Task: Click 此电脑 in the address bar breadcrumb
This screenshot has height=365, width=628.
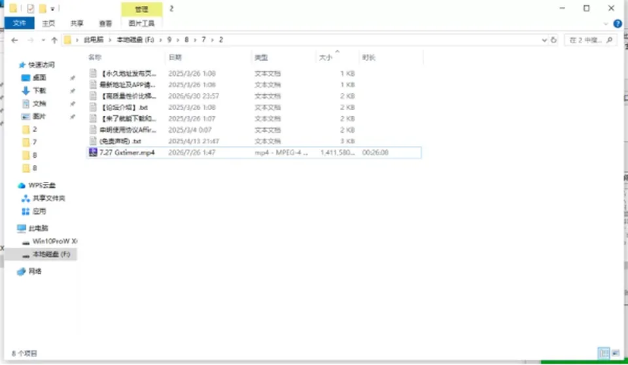Action: coord(94,40)
